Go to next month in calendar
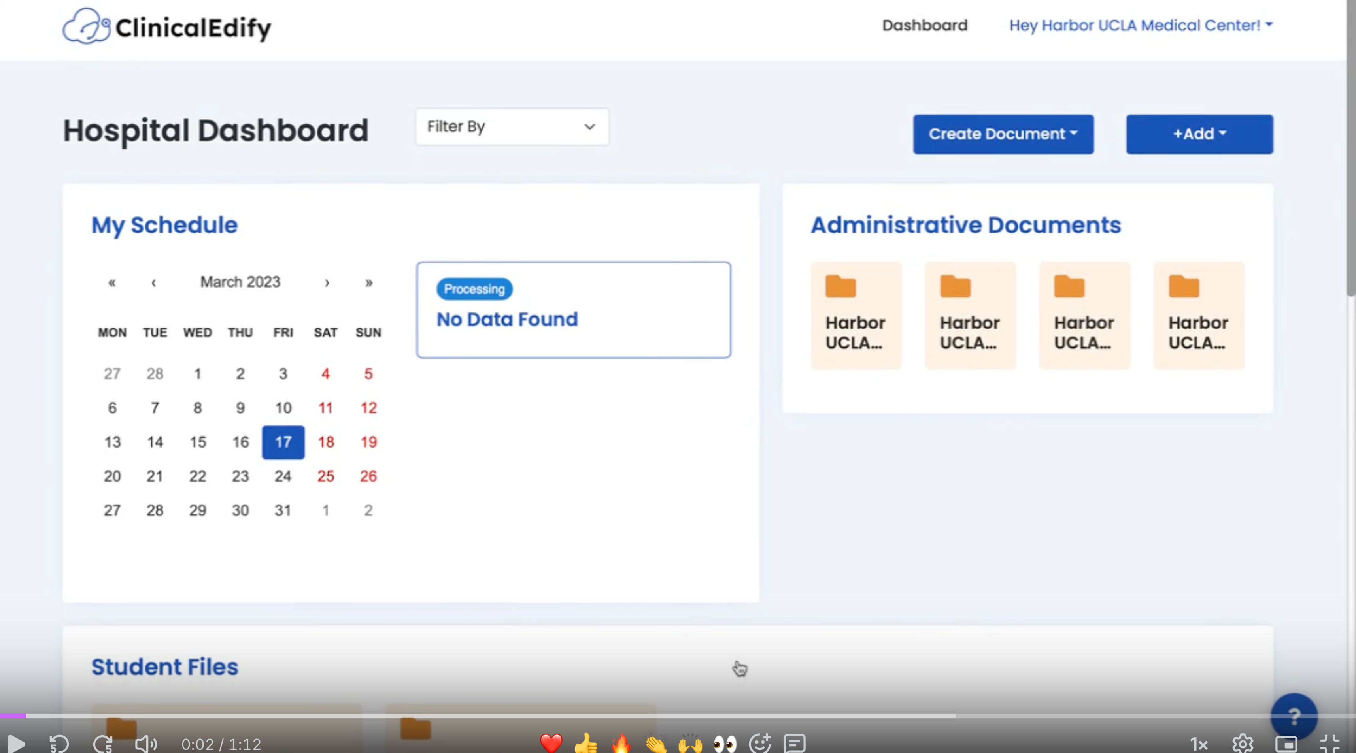 327,282
